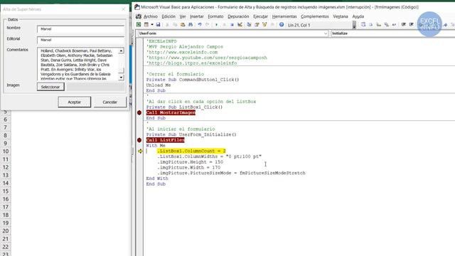This screenshot has width=455, height=256.
Task: Toggle Design Mode icon
Action: (x=240, y=25)
